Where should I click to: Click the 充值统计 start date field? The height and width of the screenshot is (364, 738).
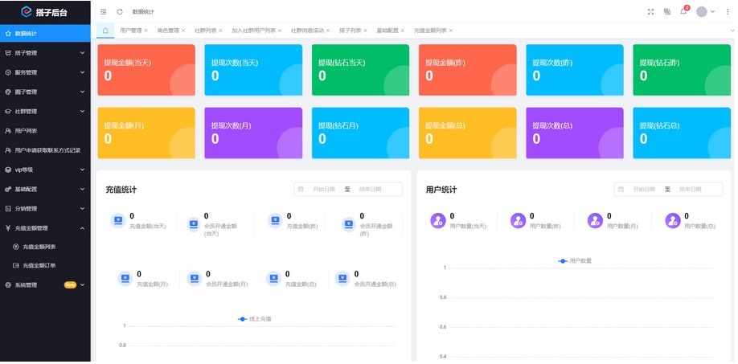[324, 189]
